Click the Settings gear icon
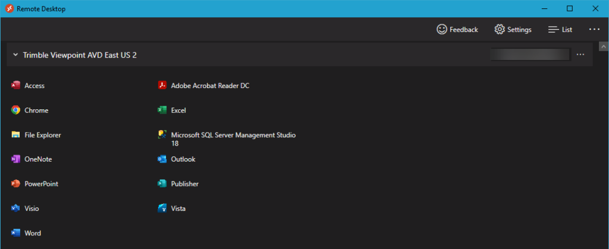Screen dimensions: 609x249 [x=500, y=30]
